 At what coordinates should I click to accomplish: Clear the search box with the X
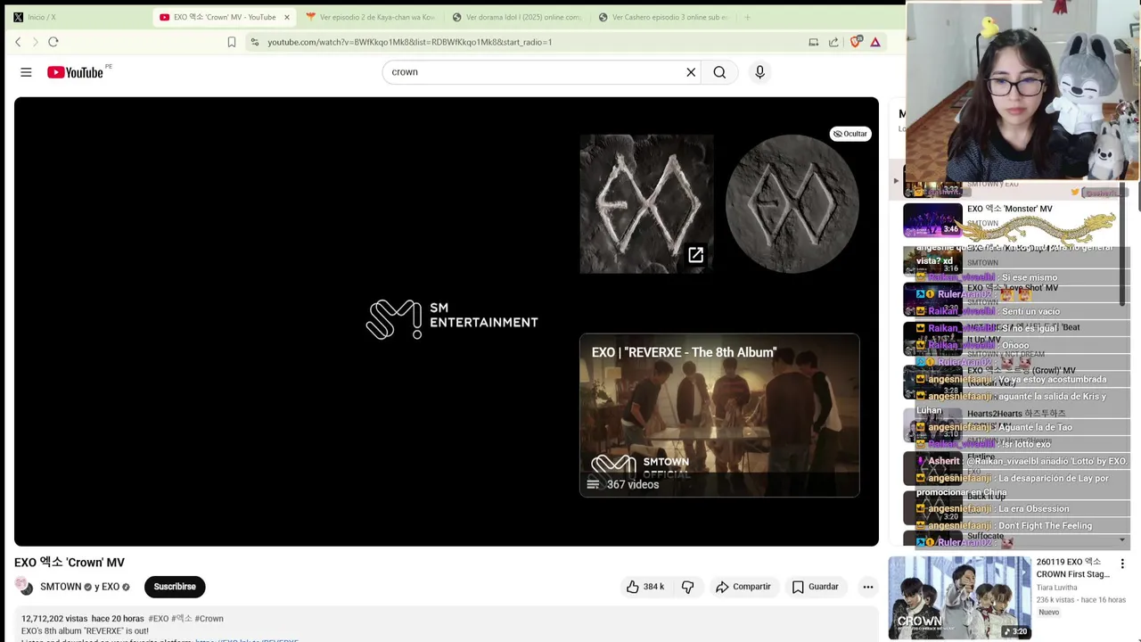[691, 72]
